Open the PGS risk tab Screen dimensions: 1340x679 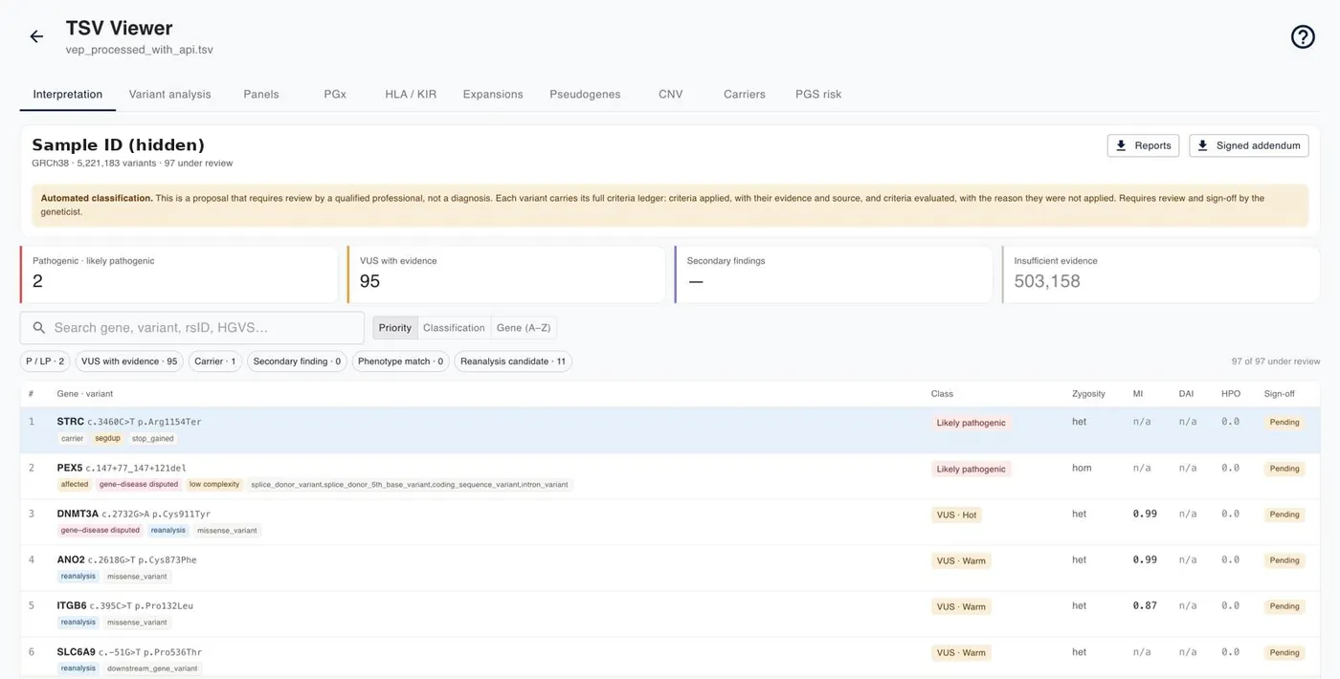(818, 94)
